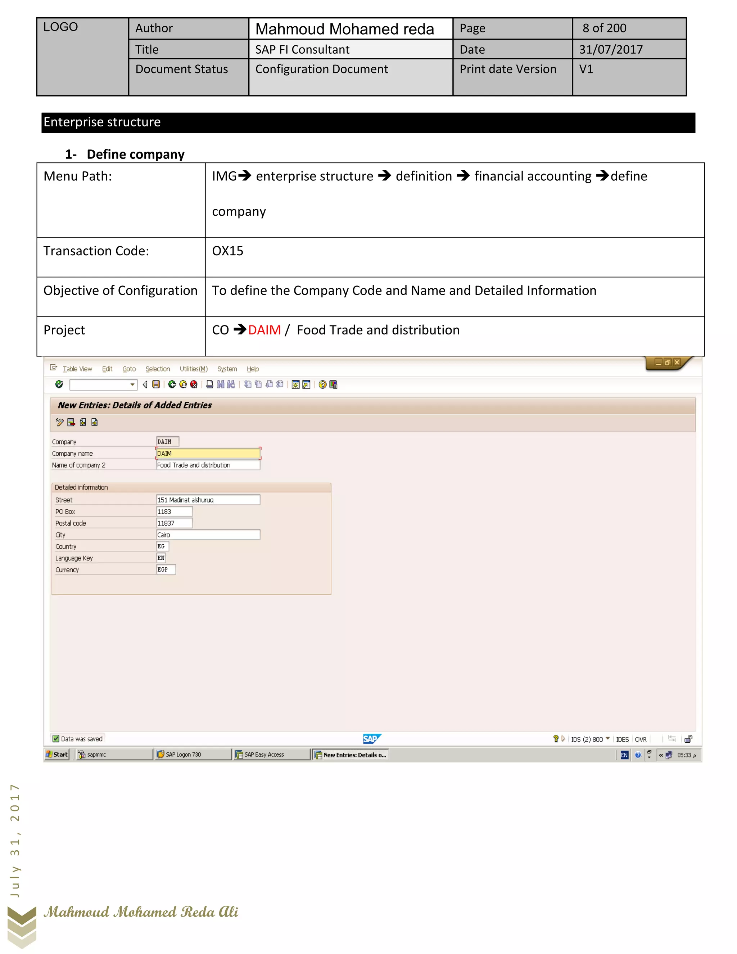Click the Create New Session icon

point(295,384)
